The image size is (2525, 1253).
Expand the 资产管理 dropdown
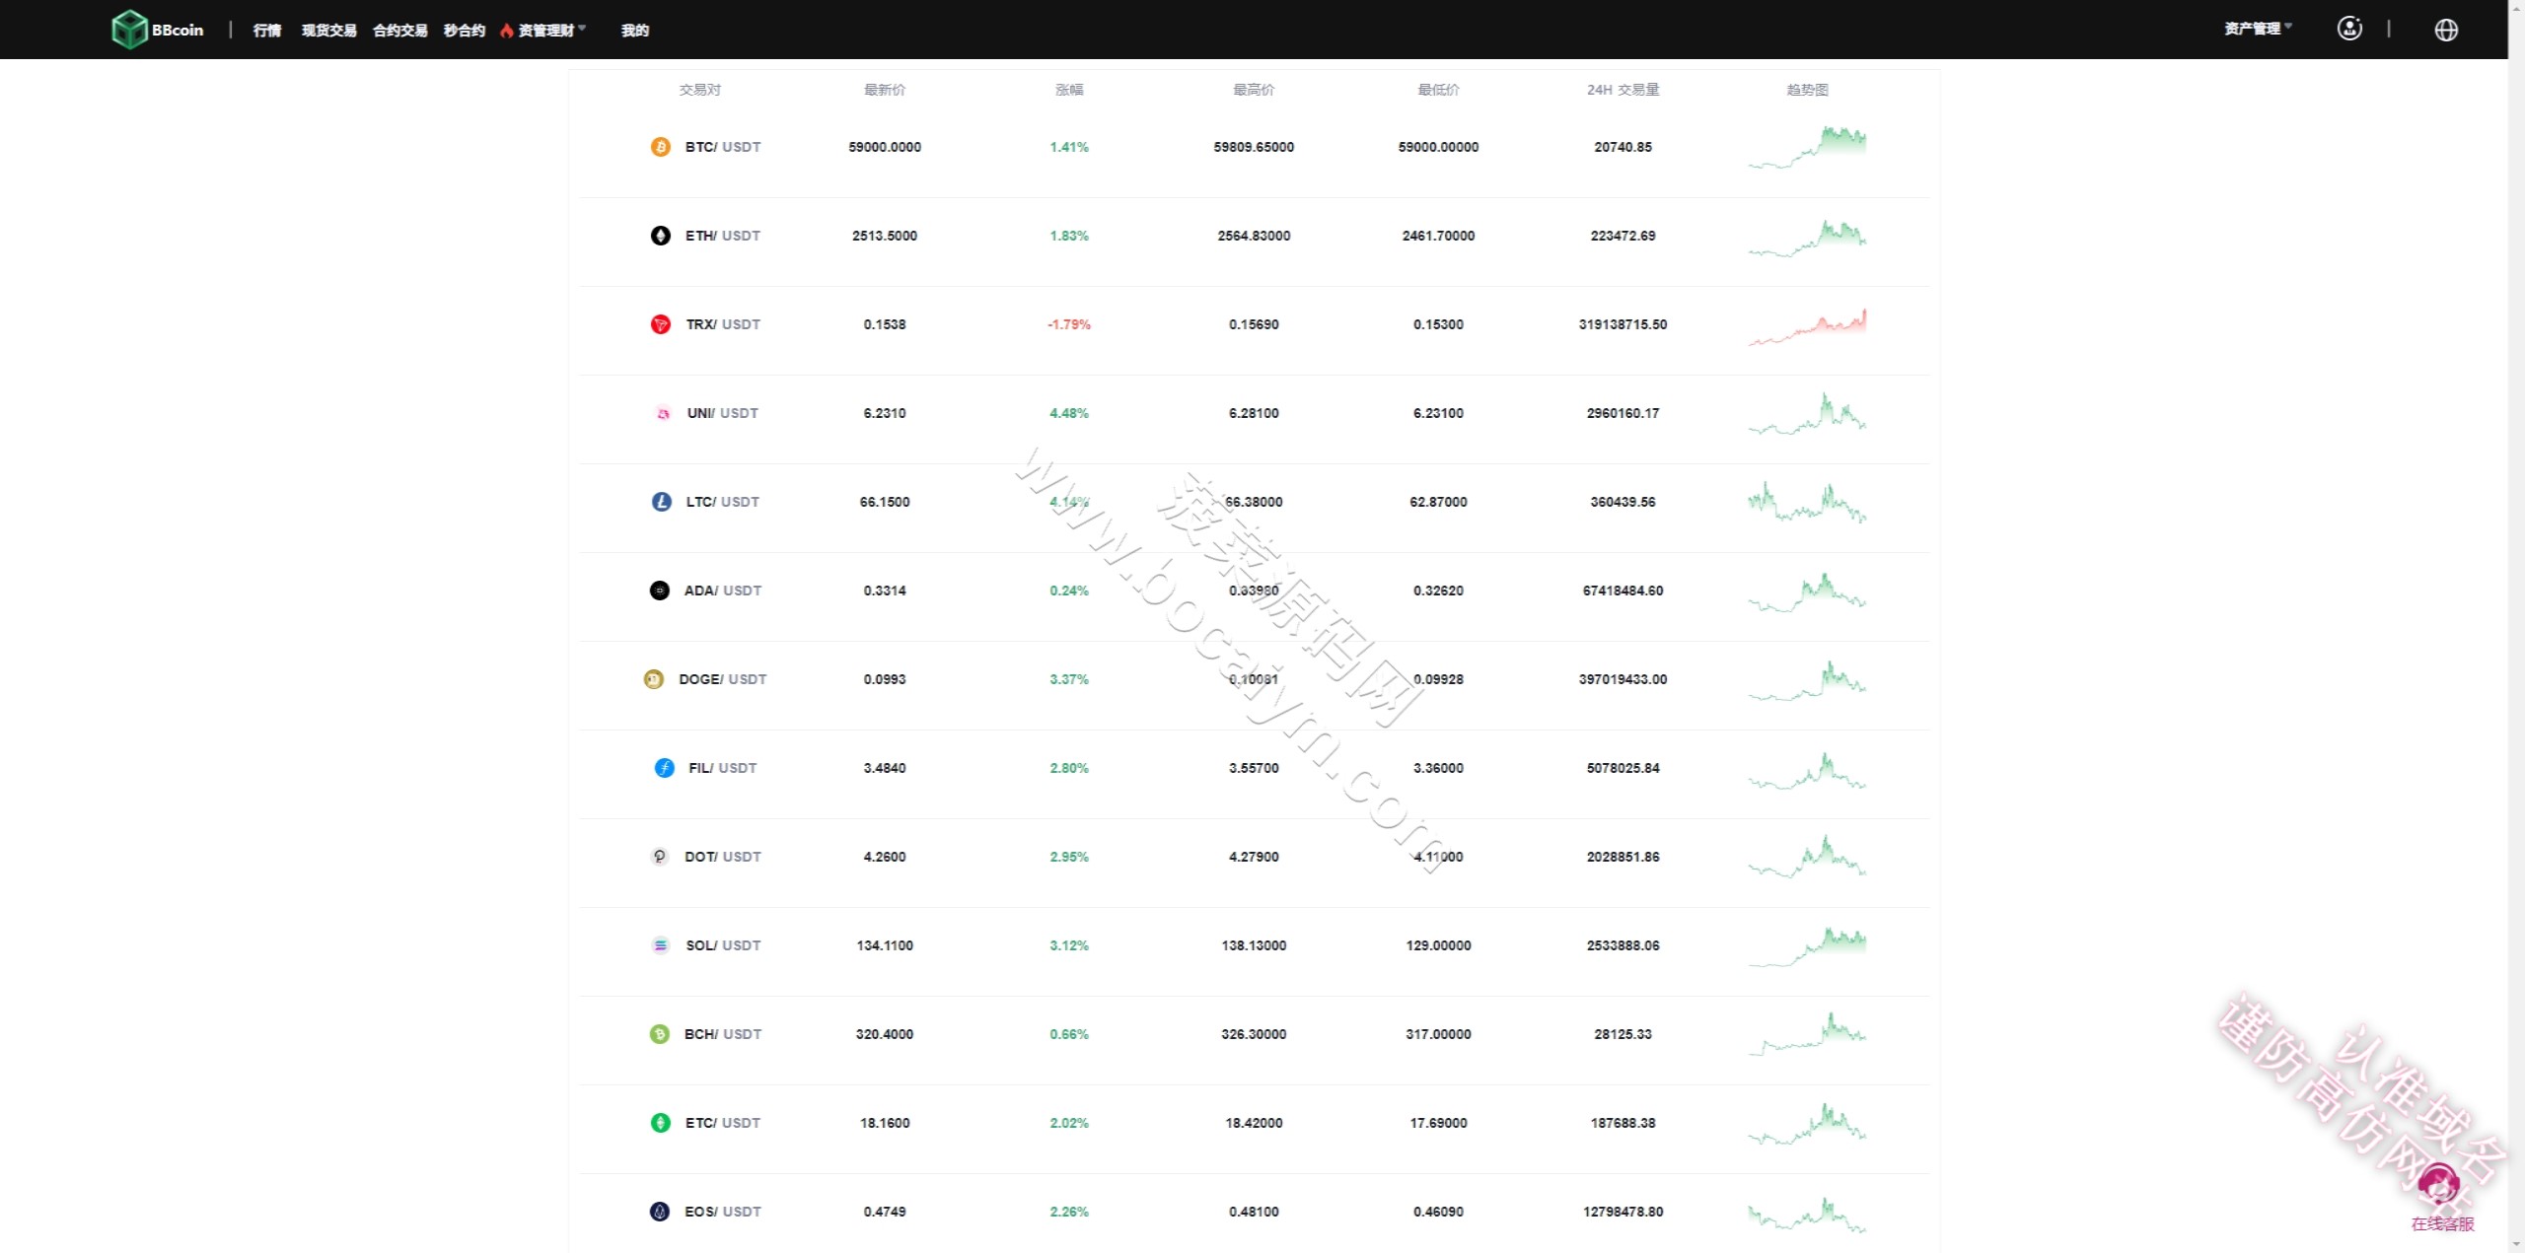pyautogui.click(x=2258, y=29)
